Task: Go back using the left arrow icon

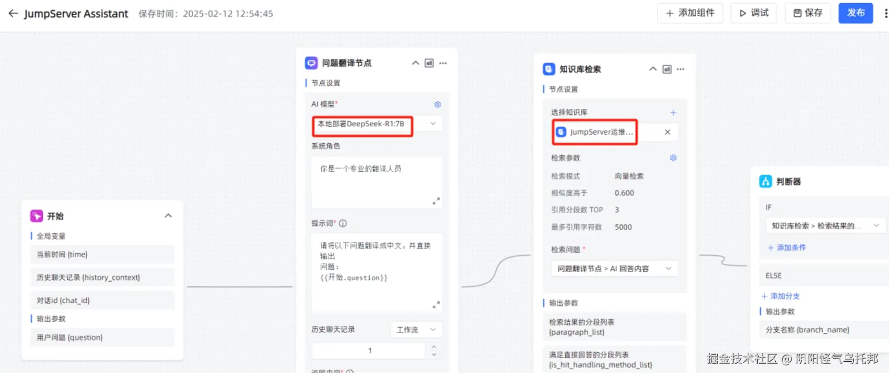Action: click(13, 13)
